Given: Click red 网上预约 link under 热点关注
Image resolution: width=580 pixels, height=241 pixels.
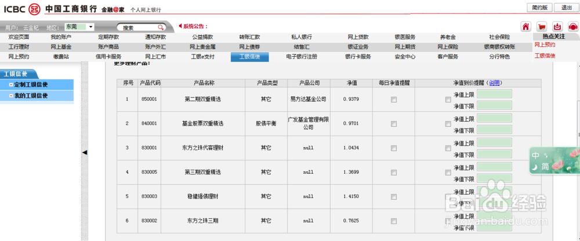Looking at the screenshot, I should pos(545,45).
